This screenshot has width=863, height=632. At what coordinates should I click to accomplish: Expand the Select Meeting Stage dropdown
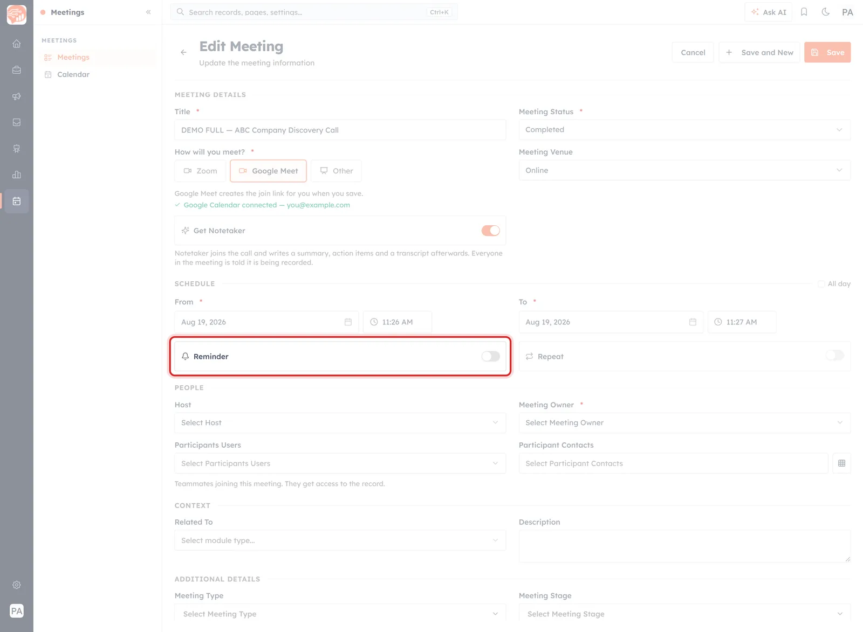click(684, 614)
